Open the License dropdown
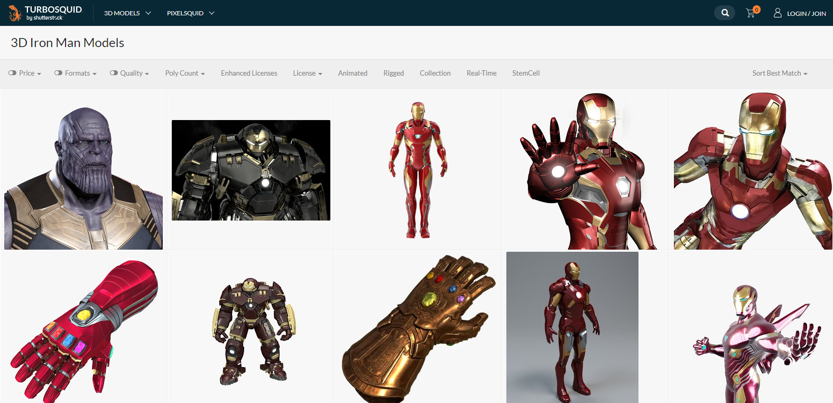The image size is (833, 403). tap(308, 73)
